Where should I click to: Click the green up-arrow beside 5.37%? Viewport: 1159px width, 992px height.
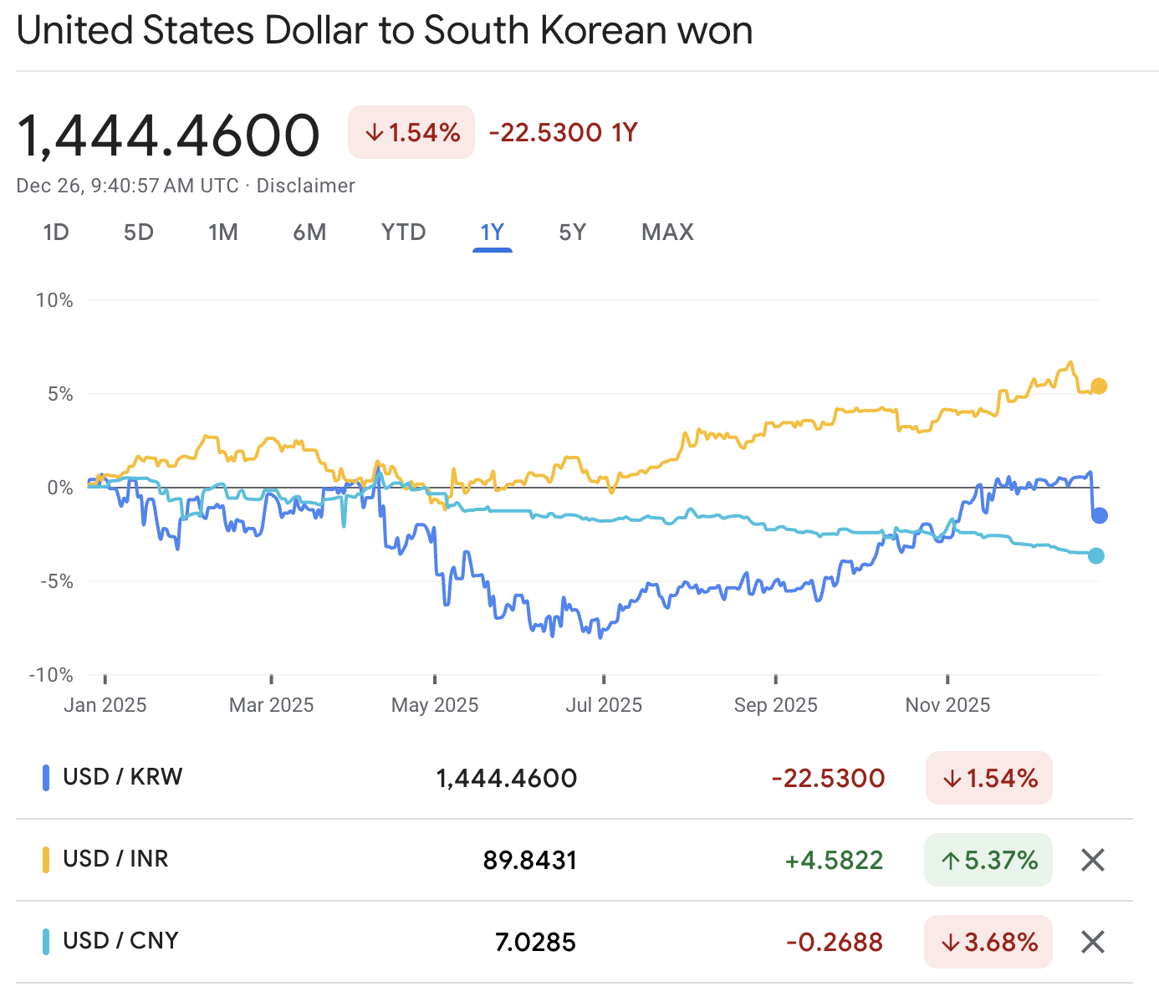952,860
